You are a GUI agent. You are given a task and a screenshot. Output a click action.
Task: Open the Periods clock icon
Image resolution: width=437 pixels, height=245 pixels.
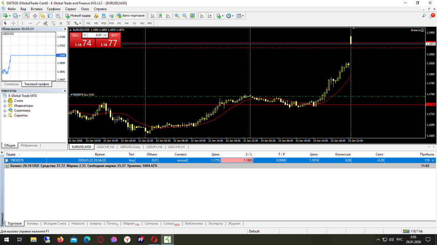(x=229, y=16)
